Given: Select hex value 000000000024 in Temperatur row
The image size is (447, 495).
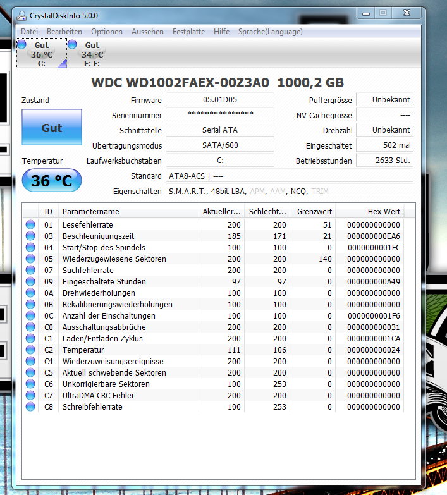Looking at the screenshot, I should 374,350.
